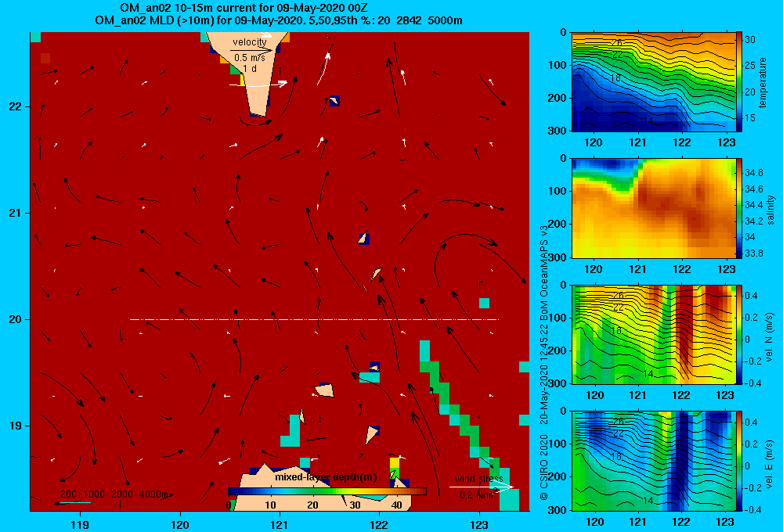Viewport: 783px width, 532px height.
Task: Click the salinity color bar
Action: tap(739, 208)
